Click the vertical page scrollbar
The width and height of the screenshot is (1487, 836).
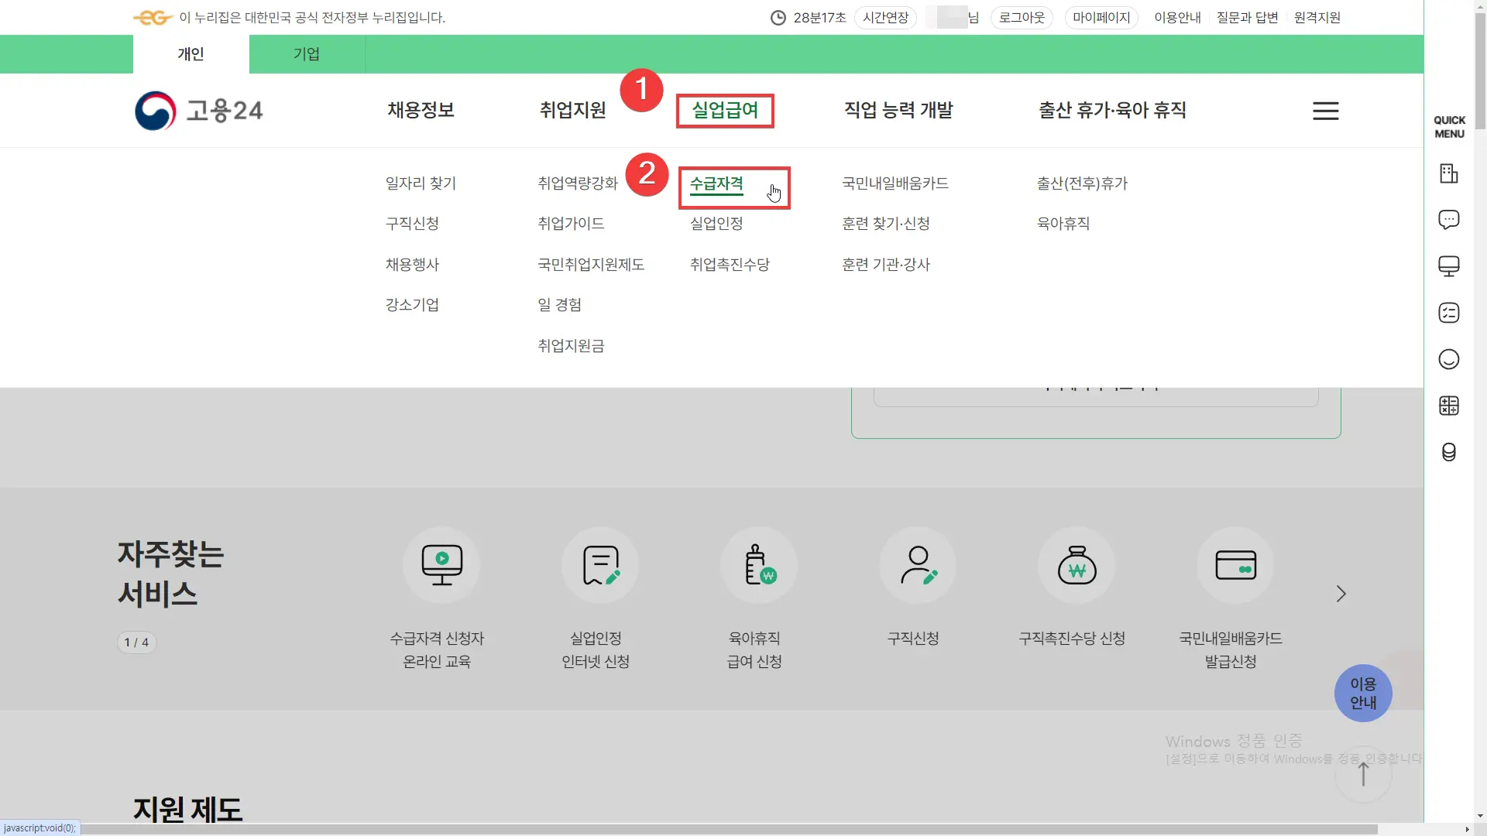(x=1480, y=70)
